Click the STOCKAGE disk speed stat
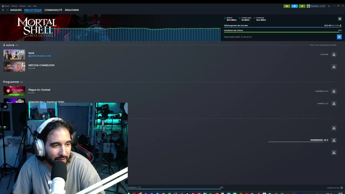Image resolution: width=345 pixels, height=194 pixels. 260,19
